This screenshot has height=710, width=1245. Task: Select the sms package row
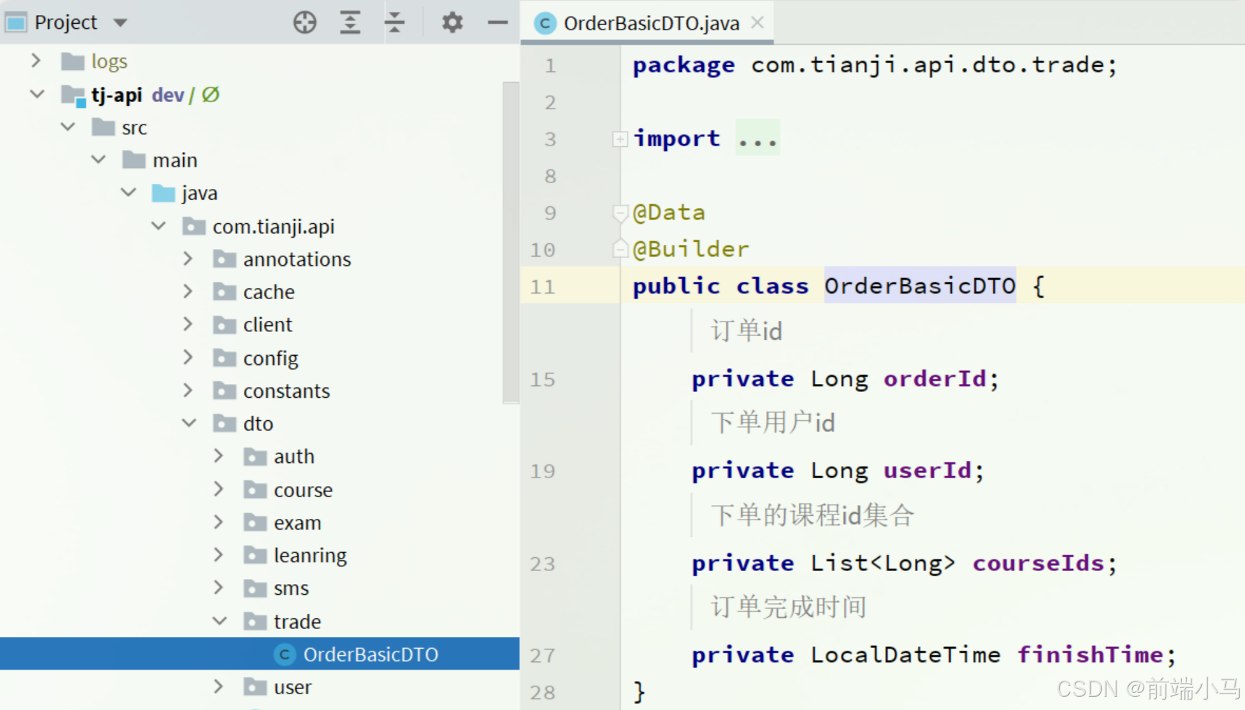(x=260, y=588)
